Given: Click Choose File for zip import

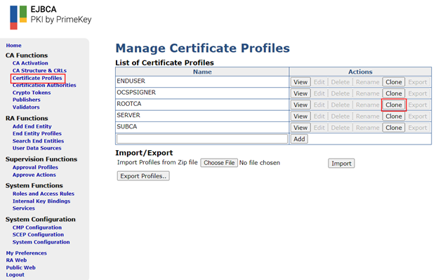Looking at the screenshot, I should (x=219, y=163).
